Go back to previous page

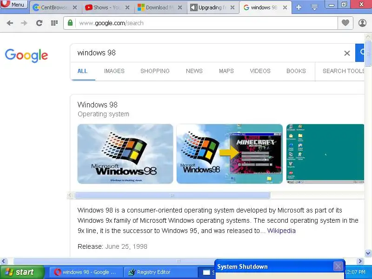[x=10, y=23]
